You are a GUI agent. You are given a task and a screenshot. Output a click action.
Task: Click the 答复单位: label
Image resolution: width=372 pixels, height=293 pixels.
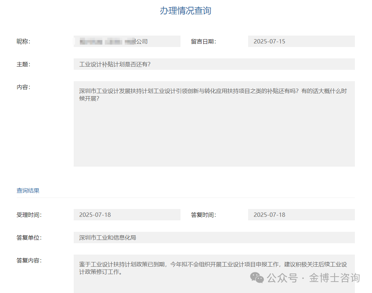tap(29, 238)
